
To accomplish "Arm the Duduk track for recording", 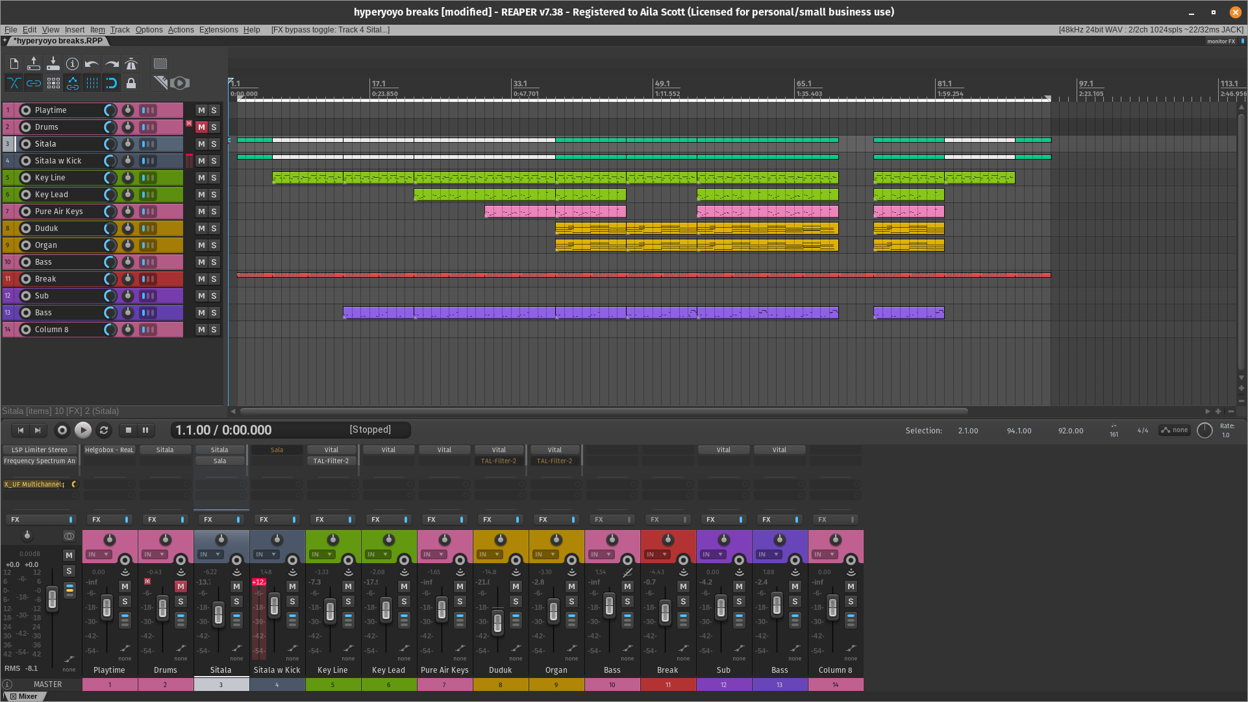I will click(x=26, y=228).
